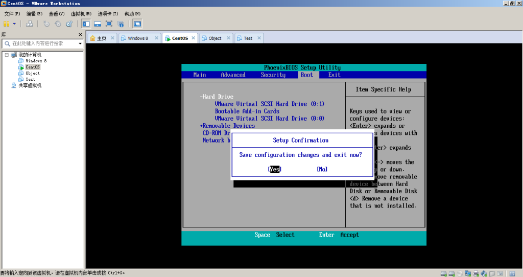Switch to the CentOS tab
The width and height of the screenshot is (523, 277).
[x=180, y=38]
